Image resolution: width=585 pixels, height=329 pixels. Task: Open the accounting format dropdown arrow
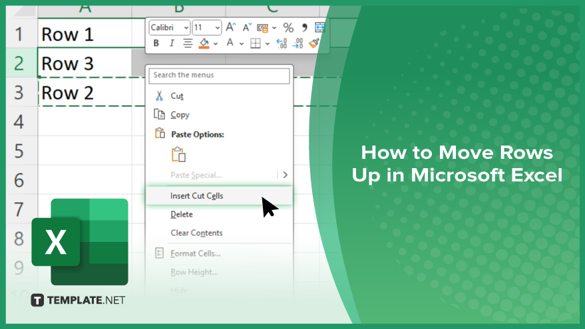(274, 28)
